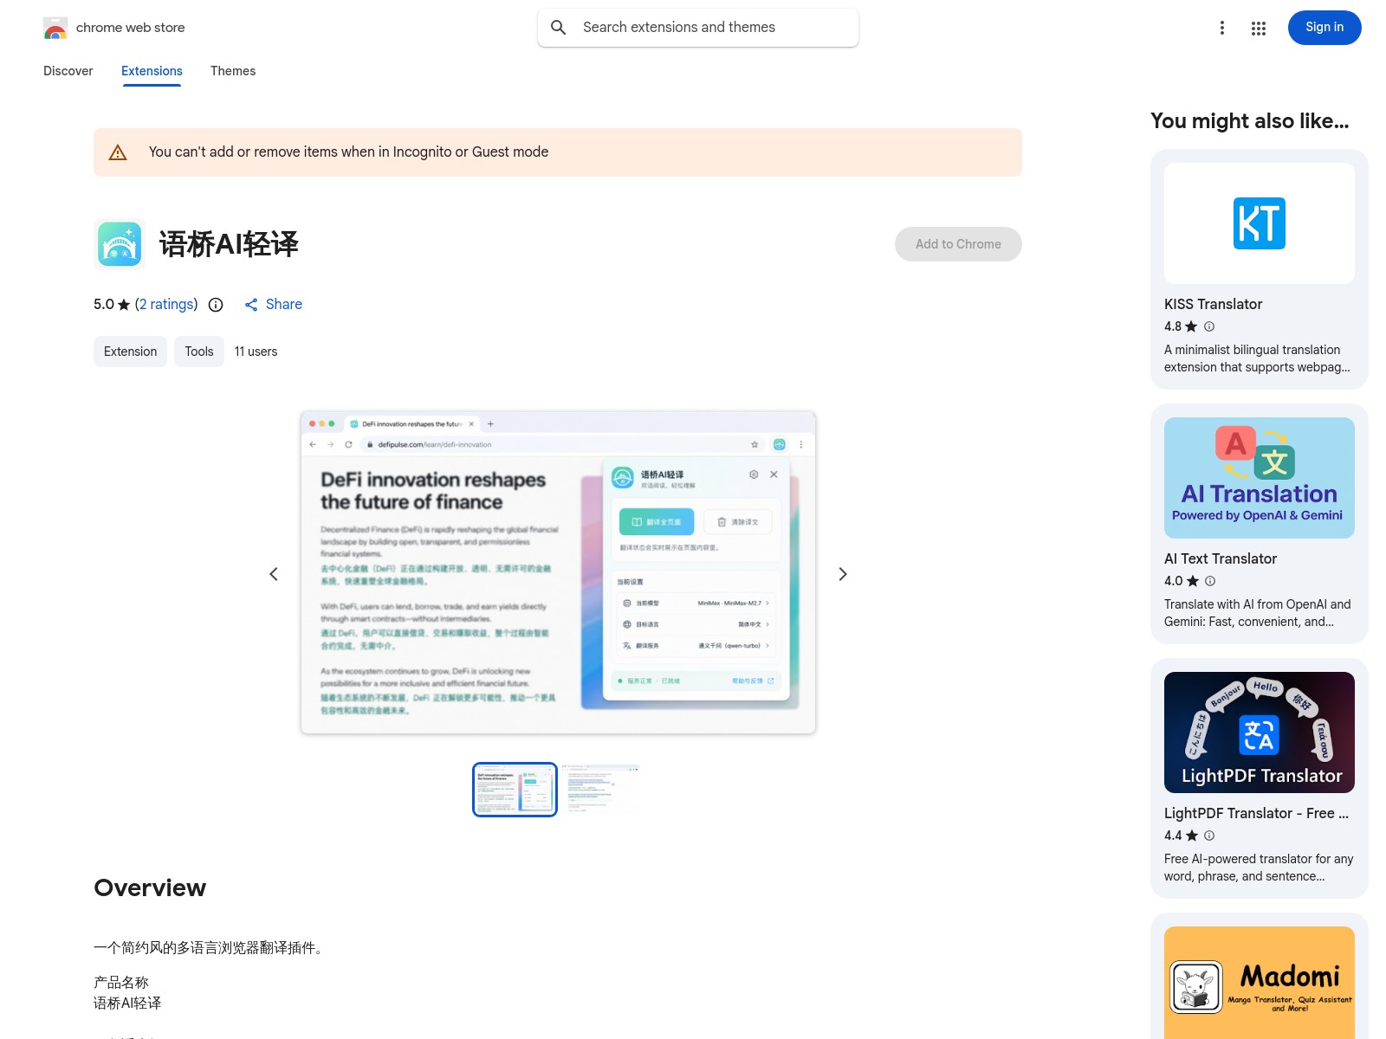Viewport: 1386px width, 1039px height.
Task: Click the KISS Translator description text
Action: tap(1257, 358)
